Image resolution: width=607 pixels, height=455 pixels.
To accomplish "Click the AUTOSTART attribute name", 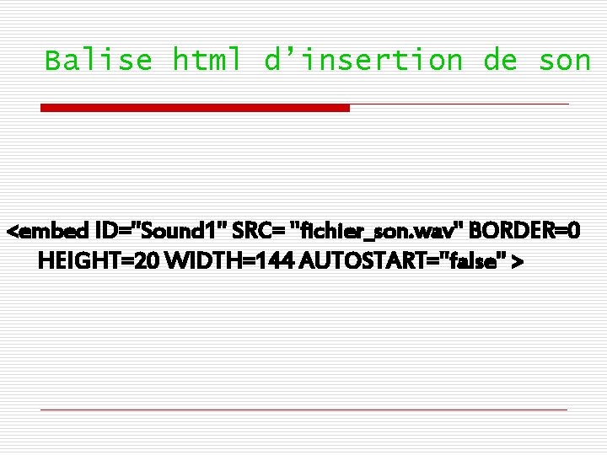I will (x=363, y=260).
